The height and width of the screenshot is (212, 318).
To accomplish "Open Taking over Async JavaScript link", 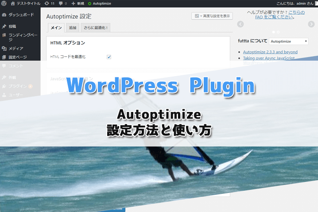I will tap(269, 58).
